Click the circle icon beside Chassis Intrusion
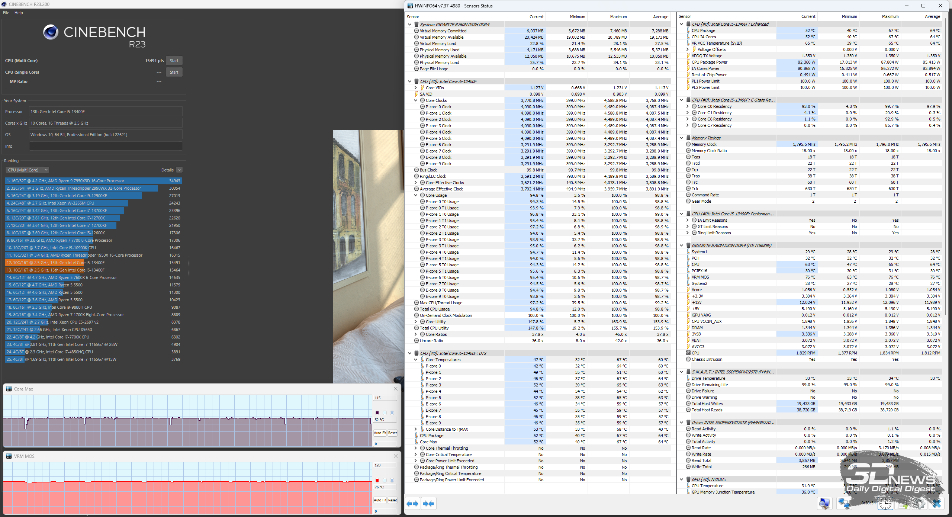Image resolution: width=952 pixels, height=517 pixels. (688, 359)
